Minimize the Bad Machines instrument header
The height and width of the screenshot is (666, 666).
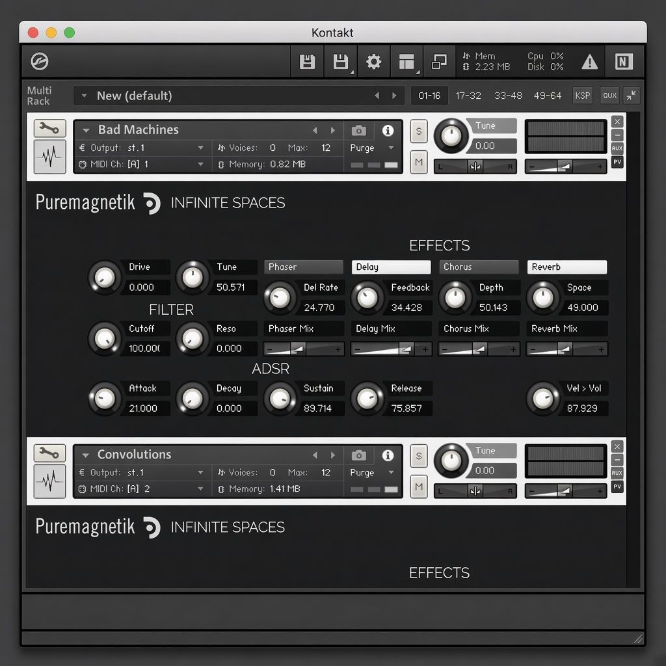point(617,135)
